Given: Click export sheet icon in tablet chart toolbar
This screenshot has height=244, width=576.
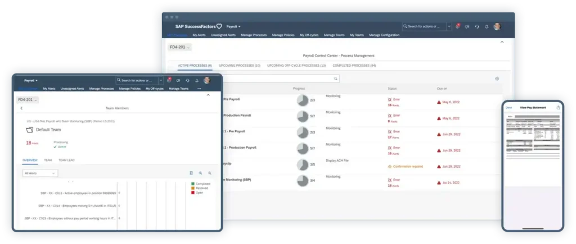Looking at the screenshot, I should (x=191, y=173).
